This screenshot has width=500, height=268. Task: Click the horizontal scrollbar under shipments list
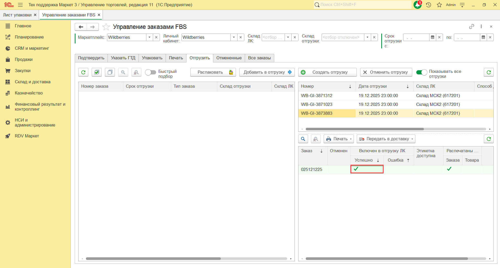point(365,129)
